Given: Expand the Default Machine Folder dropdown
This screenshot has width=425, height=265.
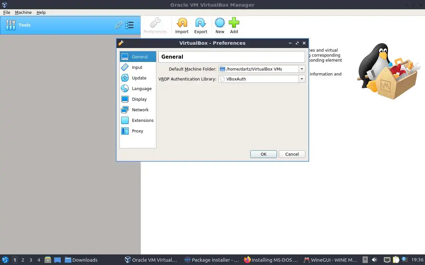Looking at the screenshot, I should 302,69.
